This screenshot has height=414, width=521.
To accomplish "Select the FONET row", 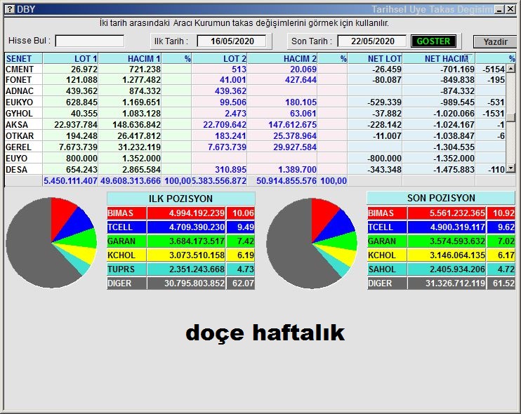I will pos(255,80).
